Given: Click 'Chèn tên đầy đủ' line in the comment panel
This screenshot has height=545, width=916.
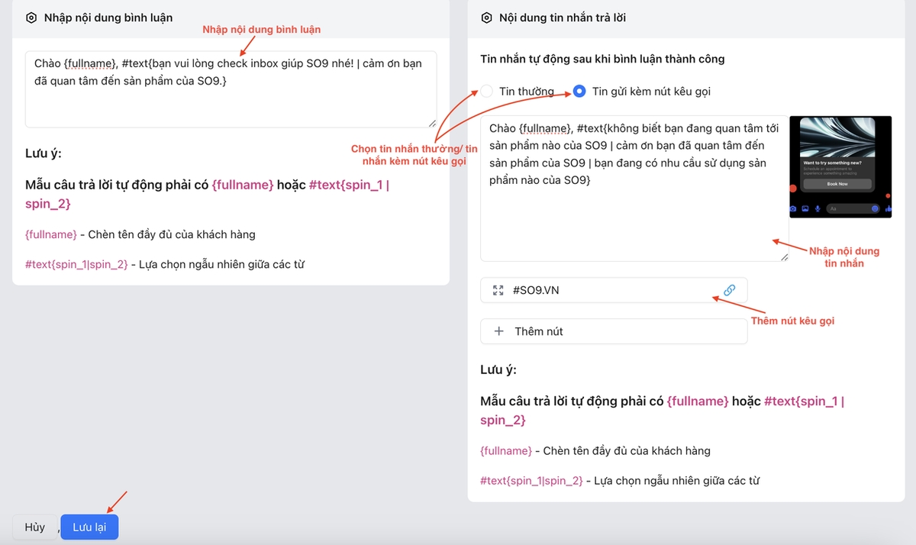Looking at the screenshot, I should tap(140, 234).
